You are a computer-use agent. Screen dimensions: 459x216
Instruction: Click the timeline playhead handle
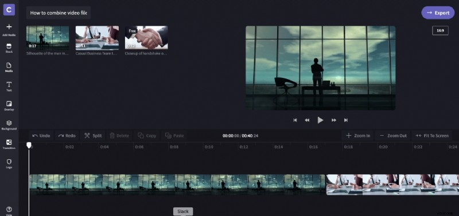click(x=29, y=145)
